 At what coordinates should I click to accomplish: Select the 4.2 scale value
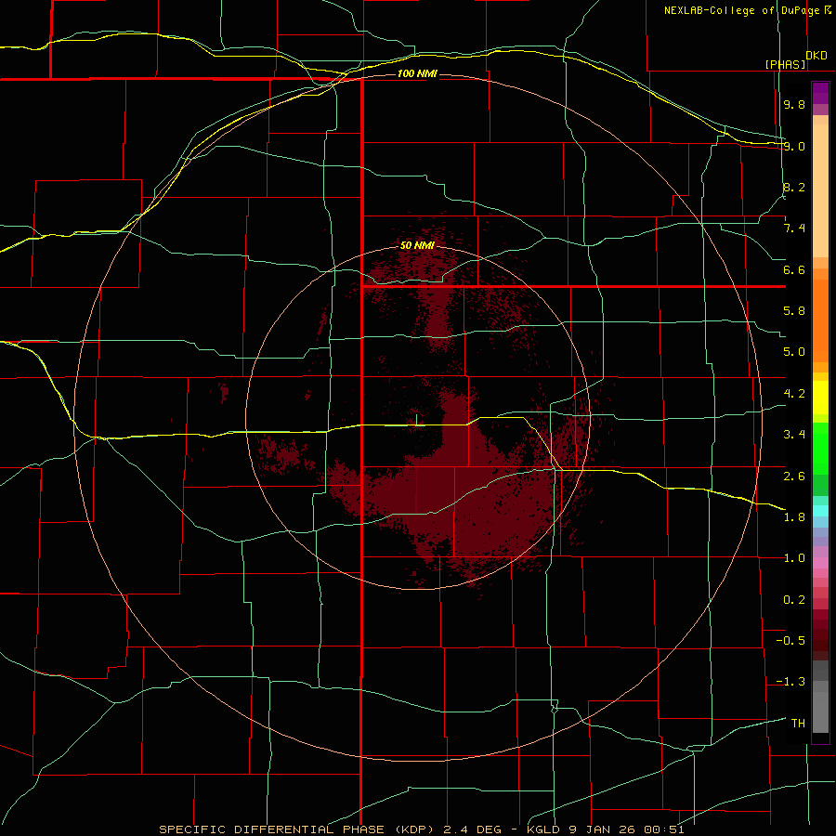point(794,394)
